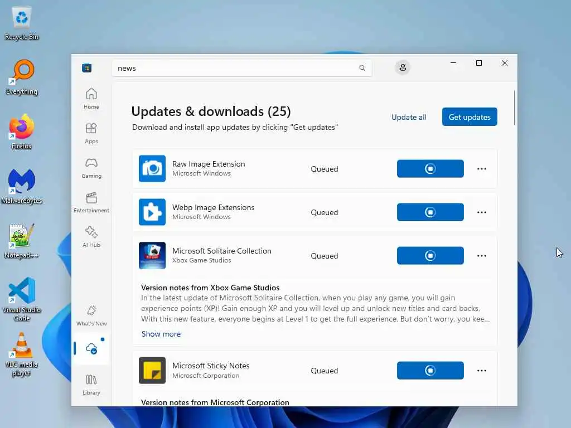This screenshot has height=428, width=571.
Task: Click the Xbox Game Studios publisher text
Action: (x=202, y=260)
